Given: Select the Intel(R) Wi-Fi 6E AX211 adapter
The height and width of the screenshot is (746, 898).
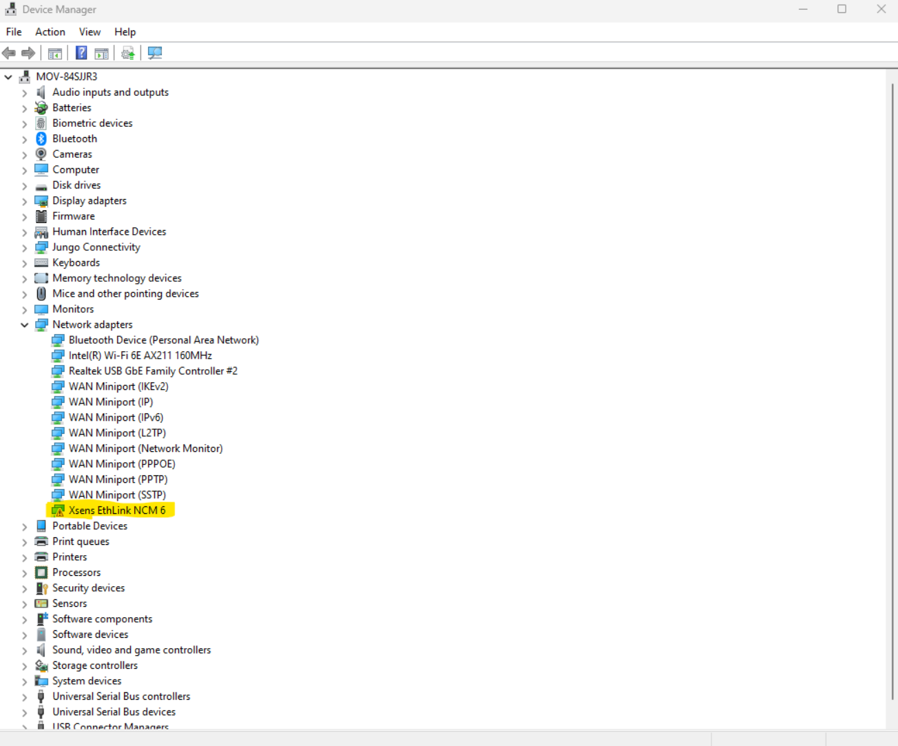Looking at the screenshot, I should pos(140,355).
